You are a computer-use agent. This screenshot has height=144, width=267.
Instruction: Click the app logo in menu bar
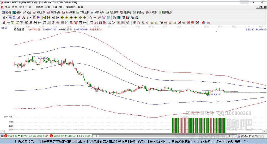coord(2,7)
